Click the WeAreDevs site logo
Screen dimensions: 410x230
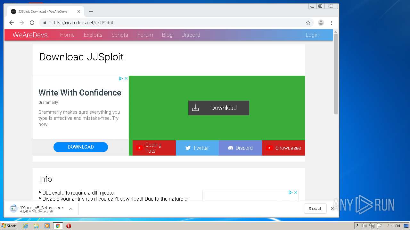(x=30, y=35)
